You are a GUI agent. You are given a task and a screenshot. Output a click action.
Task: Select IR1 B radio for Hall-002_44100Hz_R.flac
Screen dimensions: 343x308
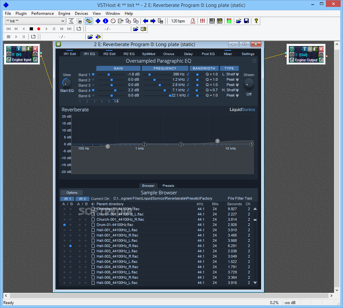71,246
